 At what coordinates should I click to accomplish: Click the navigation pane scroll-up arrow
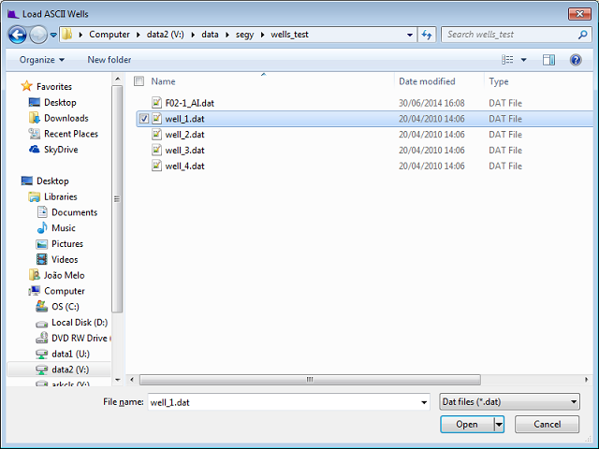117,79
